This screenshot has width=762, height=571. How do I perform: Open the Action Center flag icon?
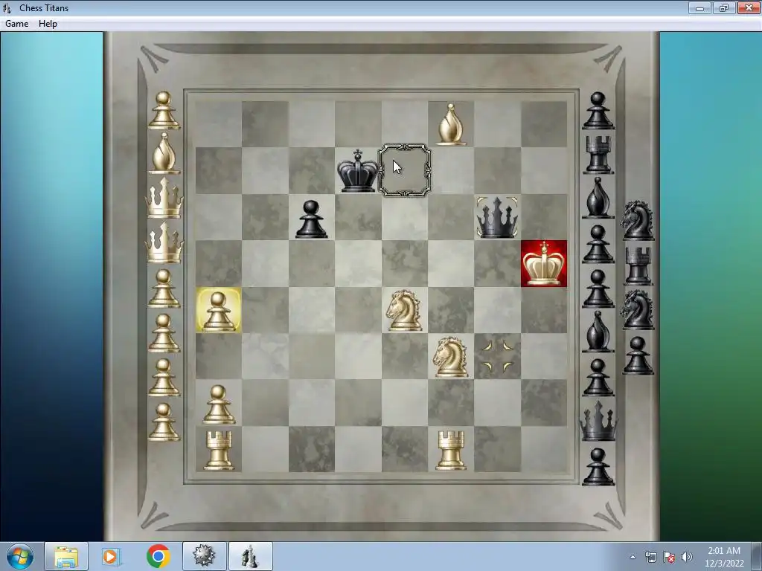669,557
